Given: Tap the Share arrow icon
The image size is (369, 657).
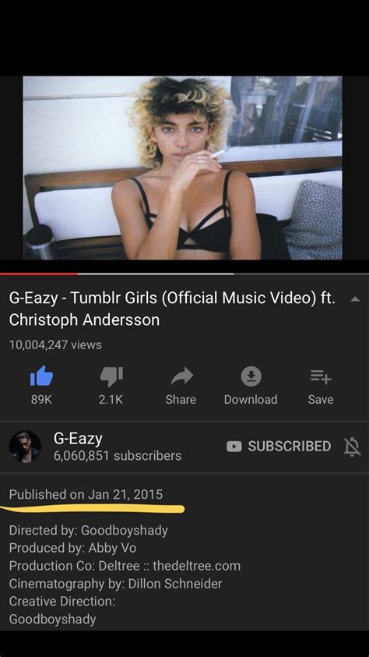Looking at the screenshot, I should pos(181,376).
